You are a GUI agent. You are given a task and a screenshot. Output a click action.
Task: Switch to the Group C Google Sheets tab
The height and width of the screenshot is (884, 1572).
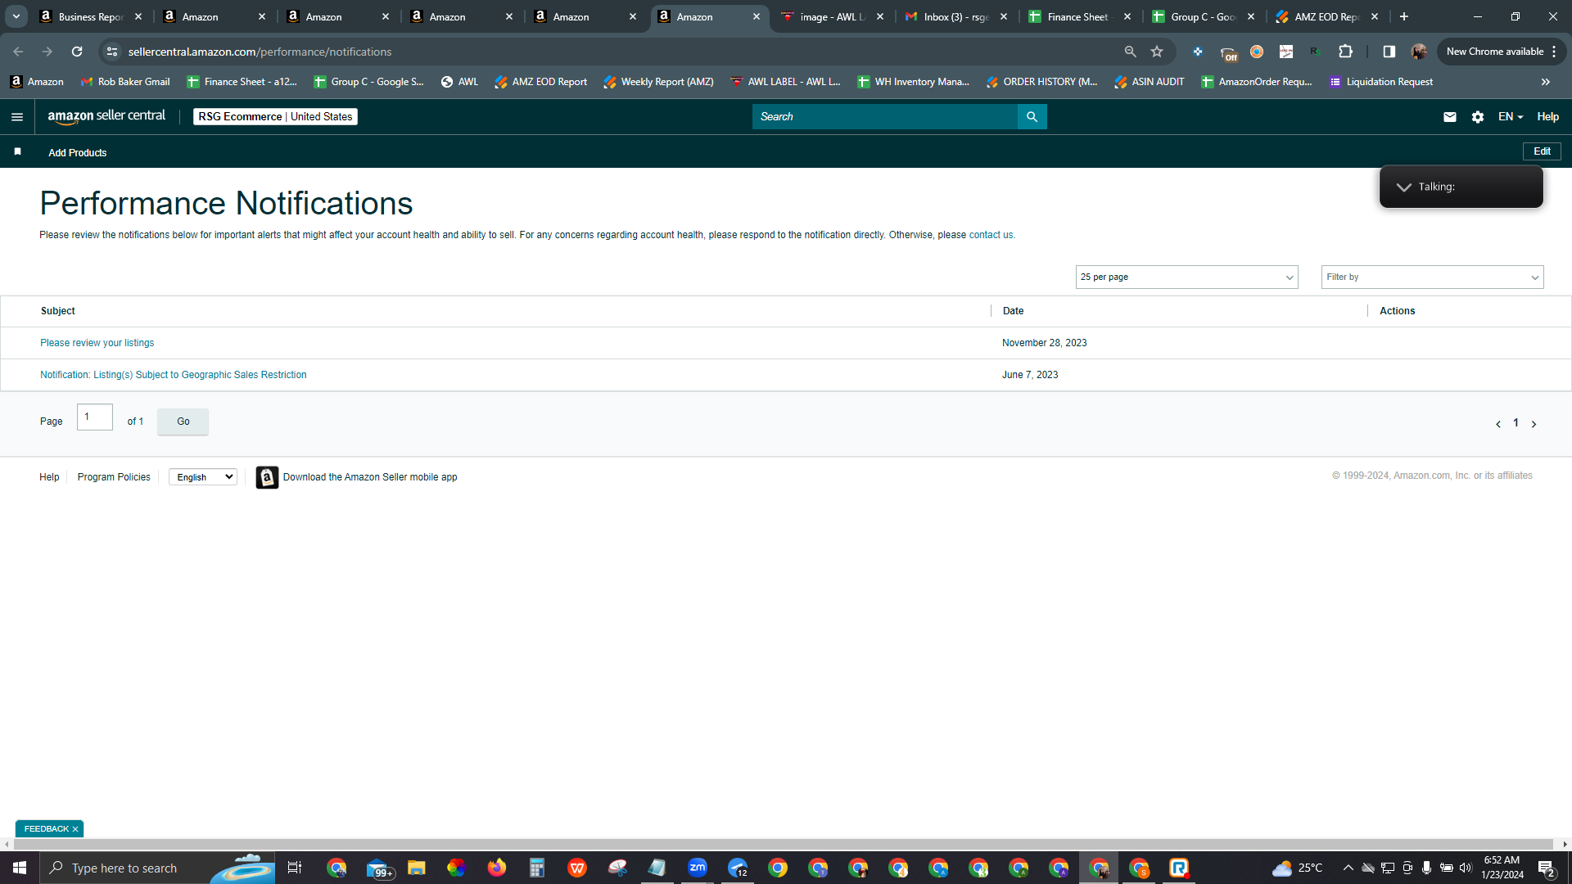pos(1204,16)
